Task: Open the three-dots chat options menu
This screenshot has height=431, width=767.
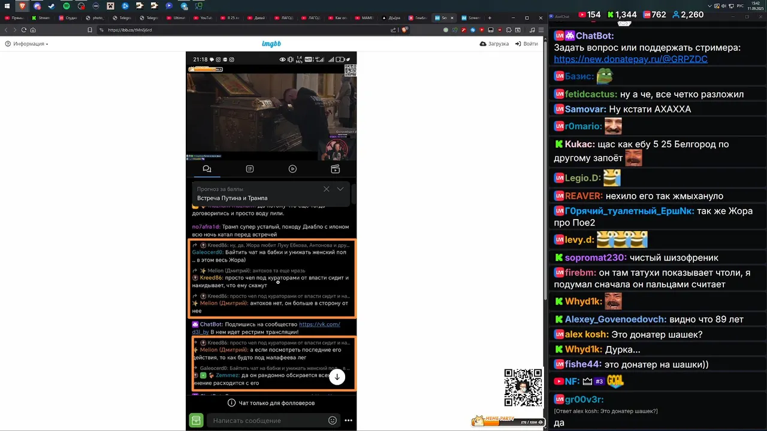Action: [x=348, y=420]
